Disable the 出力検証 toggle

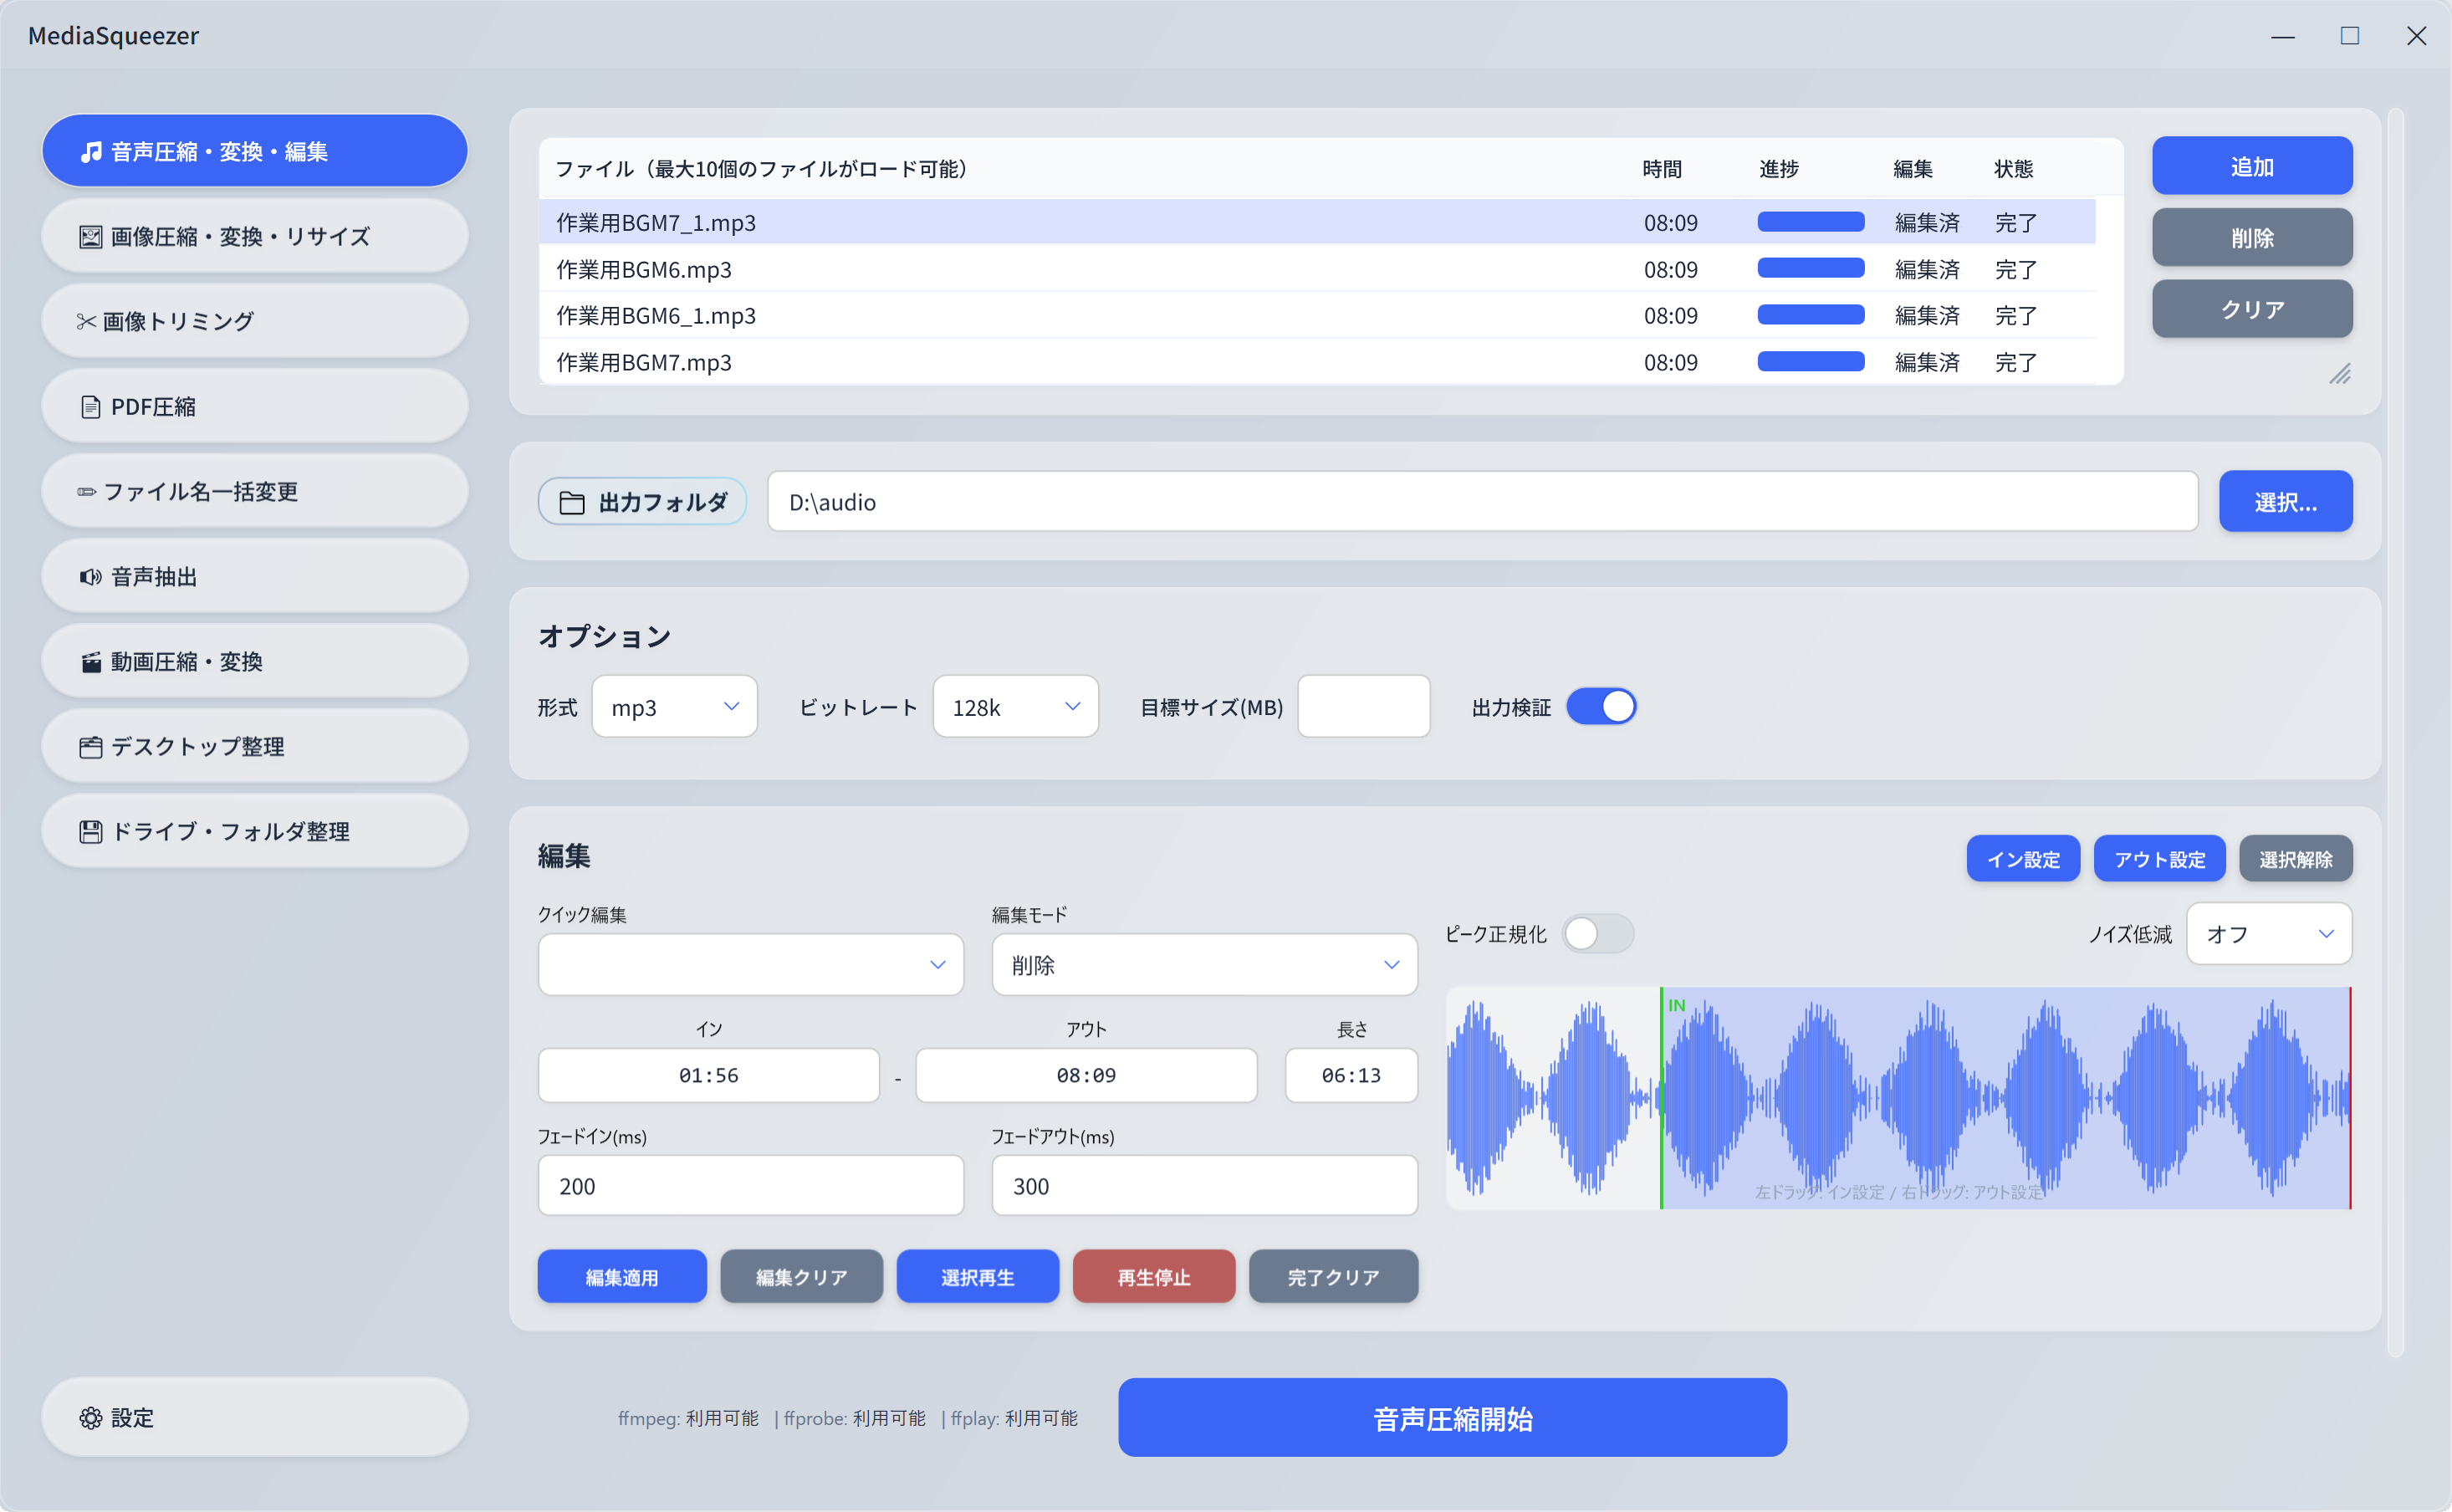coord(1601,706)
